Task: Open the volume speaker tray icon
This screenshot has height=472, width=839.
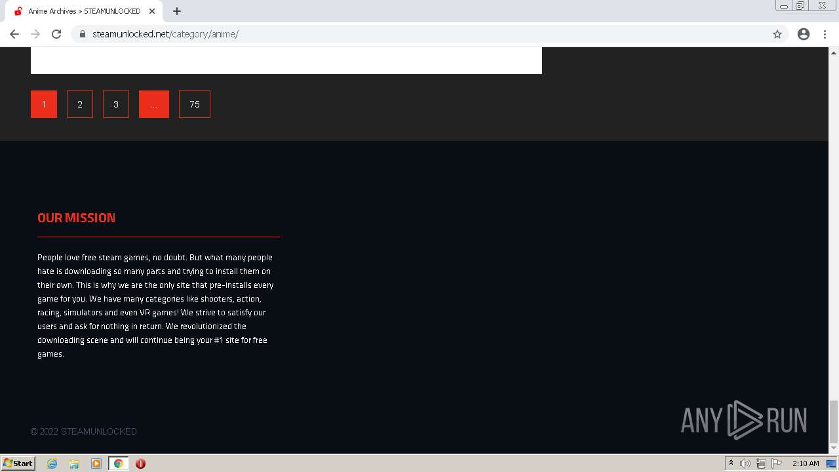Action: pyautogui.click(x=745, y=463)
